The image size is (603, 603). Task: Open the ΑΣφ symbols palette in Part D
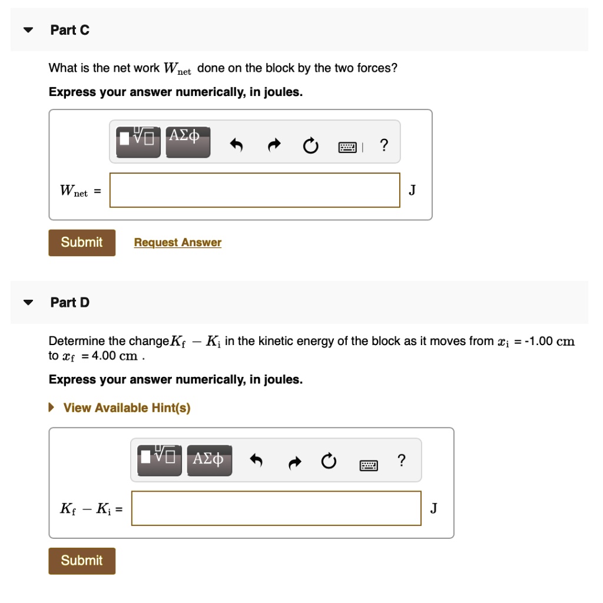coord(209,459)
